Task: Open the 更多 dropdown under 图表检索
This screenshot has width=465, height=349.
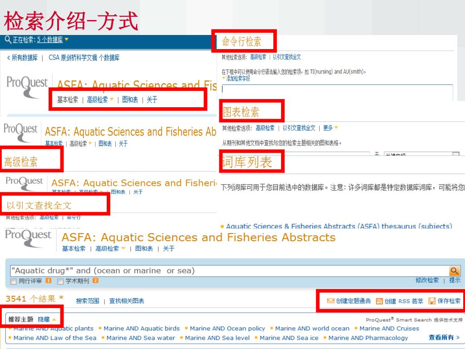Action: point(330,128)
